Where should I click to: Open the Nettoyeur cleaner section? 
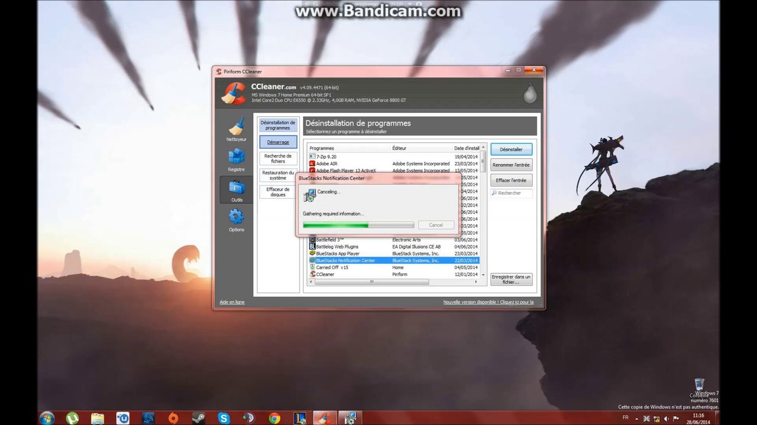237,129
